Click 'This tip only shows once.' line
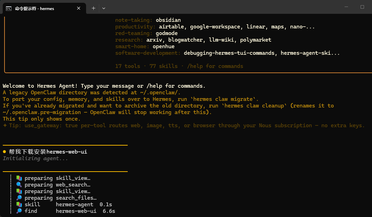 pyautogui.click(x=42, y=119)
